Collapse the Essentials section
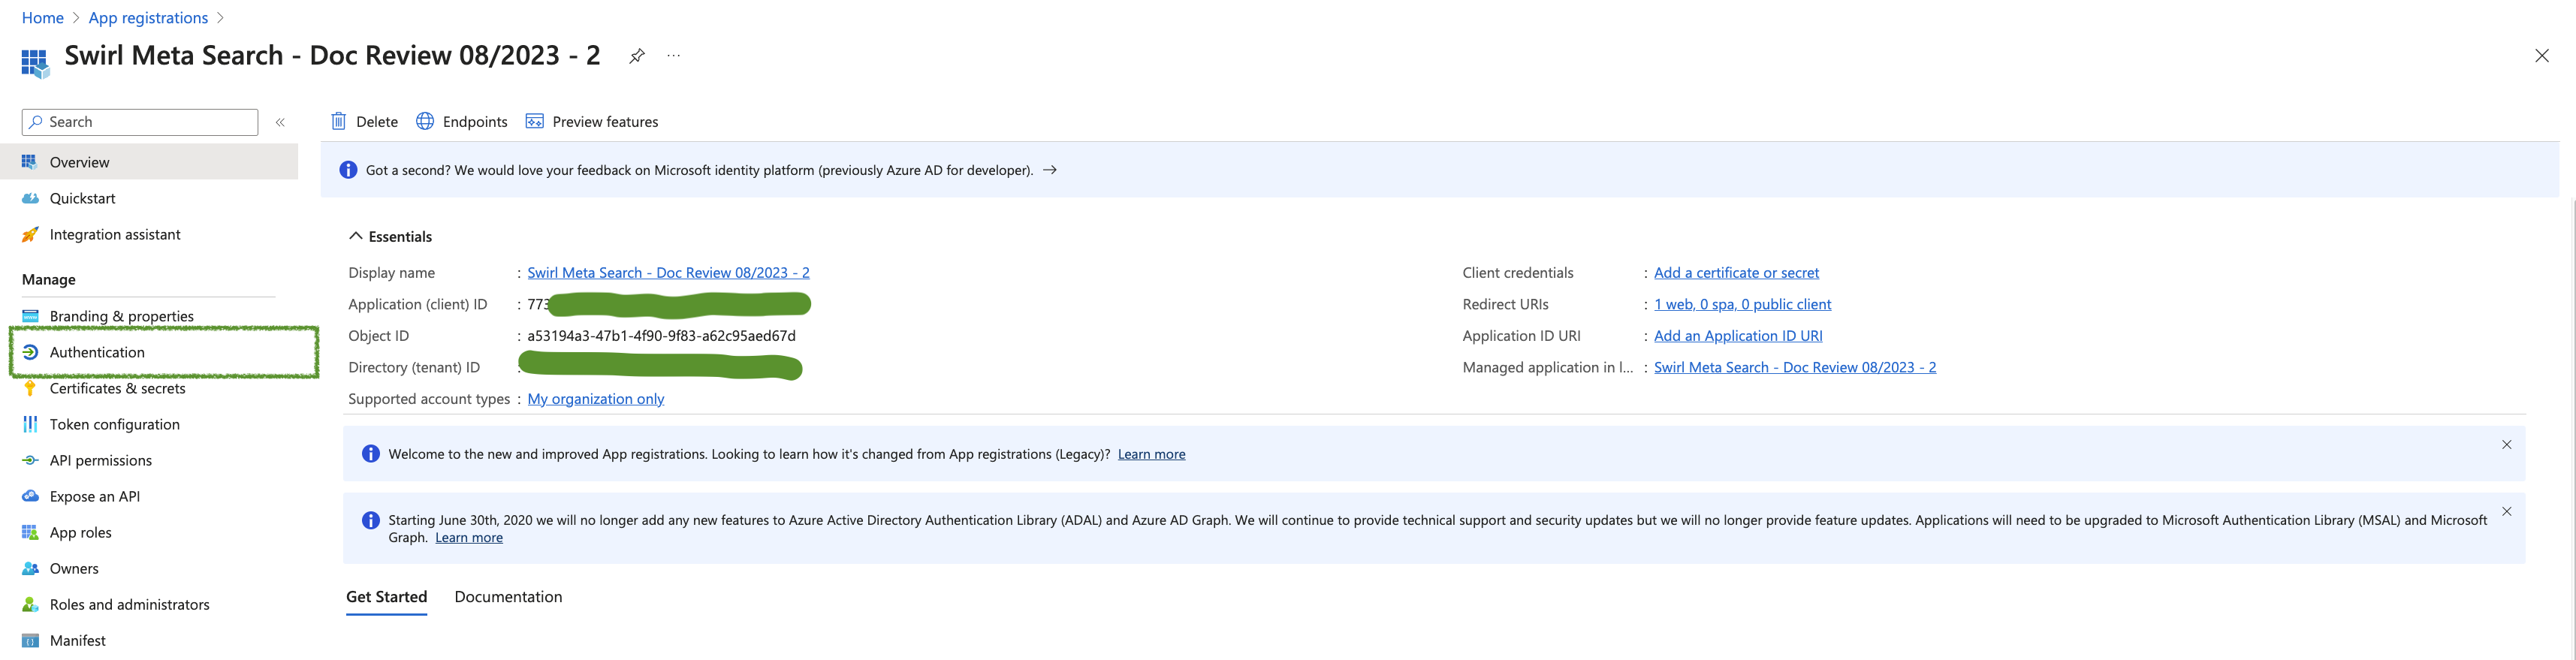Screen dimensions: 2576x660 click(x=355, y=236)
